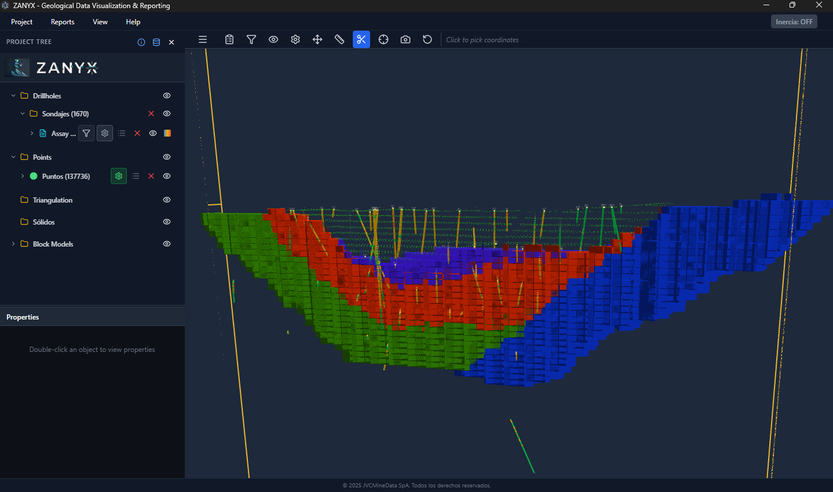This screenshot has height=492, width=833.
Task: Open the toolbar settings gear icon
Action: [295, 39]
